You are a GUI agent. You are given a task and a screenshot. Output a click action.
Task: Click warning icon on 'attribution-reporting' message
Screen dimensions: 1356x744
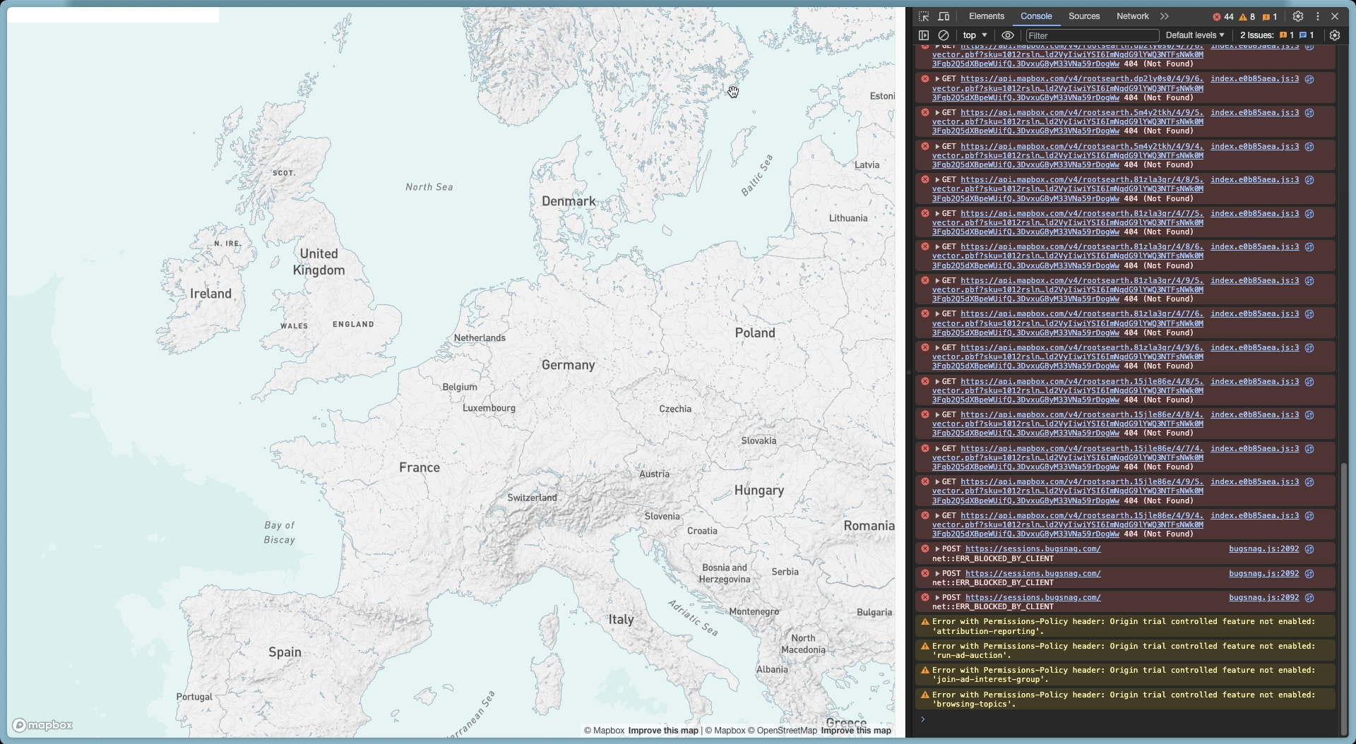tap(925, 622)
